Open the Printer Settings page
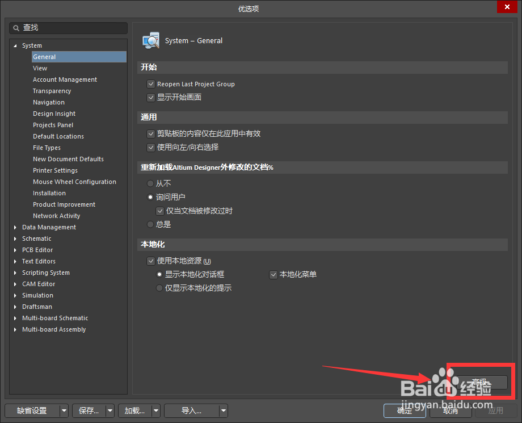The height and width of the screenshot is (423, 522). coord(55,170)
